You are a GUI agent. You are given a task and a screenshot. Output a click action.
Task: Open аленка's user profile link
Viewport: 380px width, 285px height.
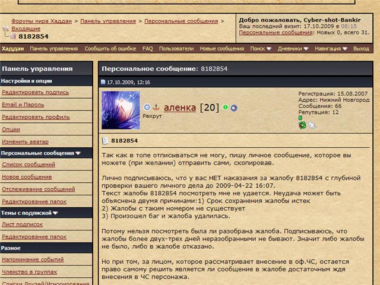click(x=180, y=107)
